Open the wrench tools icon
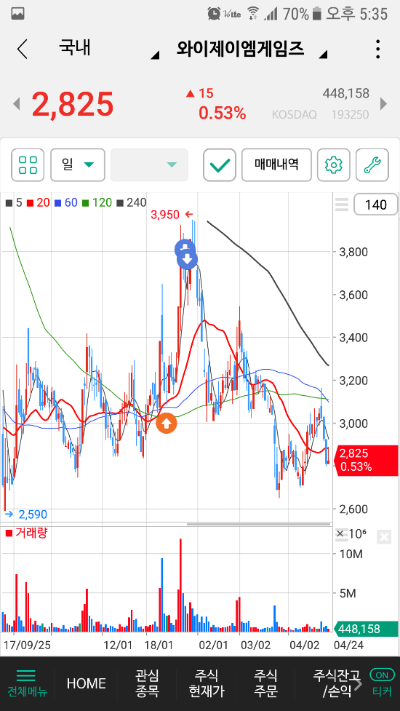Image resolution: width=400 pixels, height=711 pixels. (x=372, y=165)
